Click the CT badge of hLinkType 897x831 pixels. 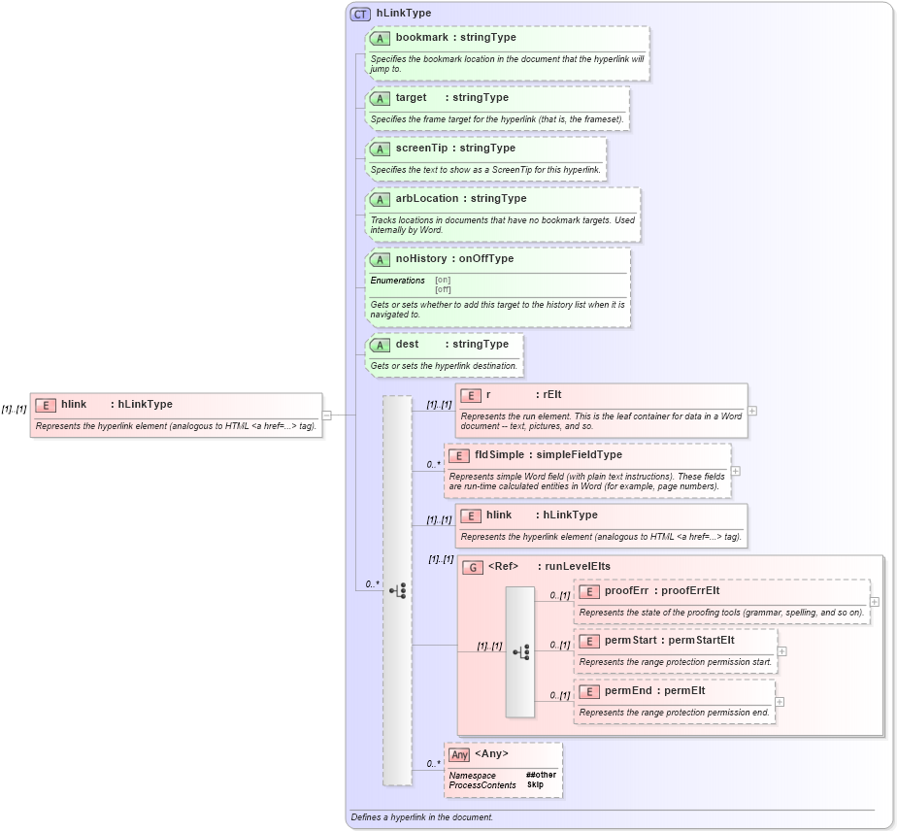click(x=358, y=13)
